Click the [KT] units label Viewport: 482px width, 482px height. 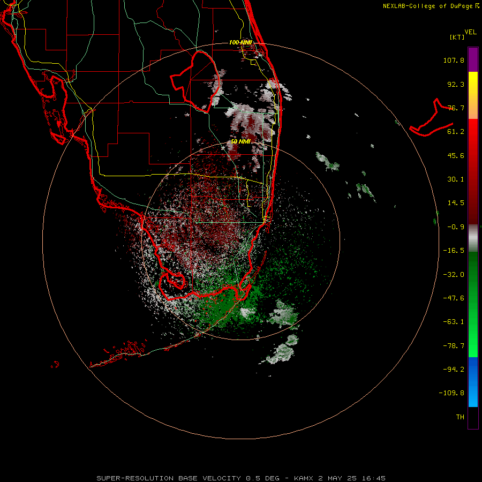(x=457, y=37)
